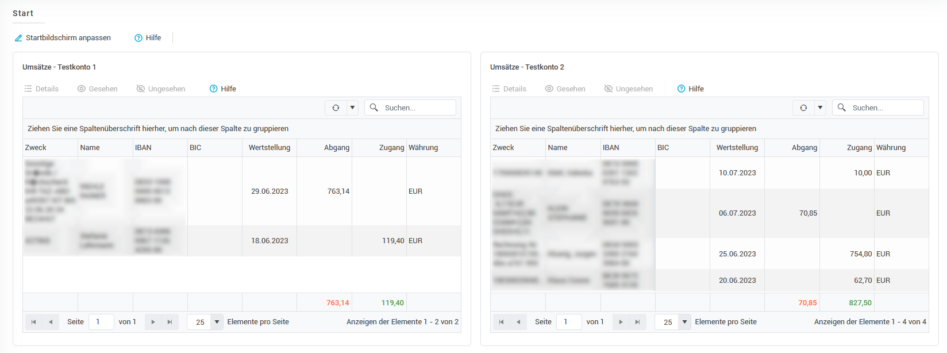
Task: Open elements per page dropdown in Testkonto 2
Action: [x=684, y=322]
